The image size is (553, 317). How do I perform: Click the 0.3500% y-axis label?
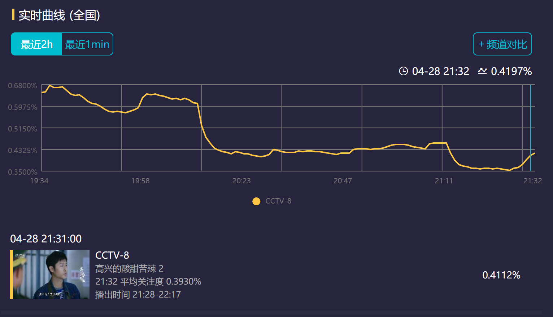(x=23, y=172)
